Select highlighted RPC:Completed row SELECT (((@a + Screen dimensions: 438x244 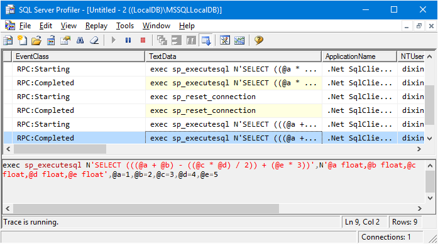click(x=214, y=138)
